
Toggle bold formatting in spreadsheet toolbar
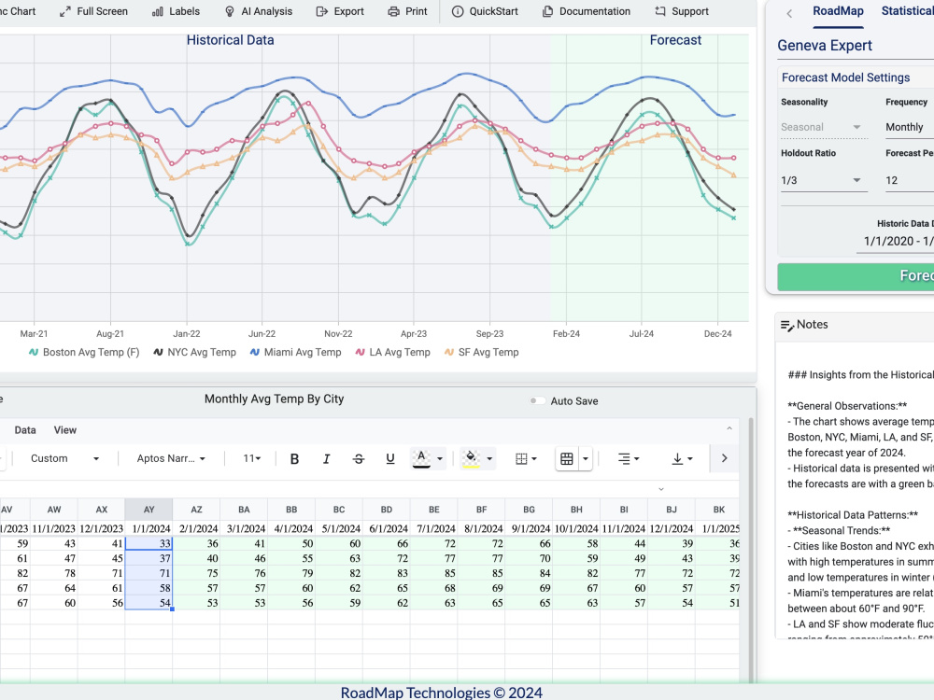[294, 459]
